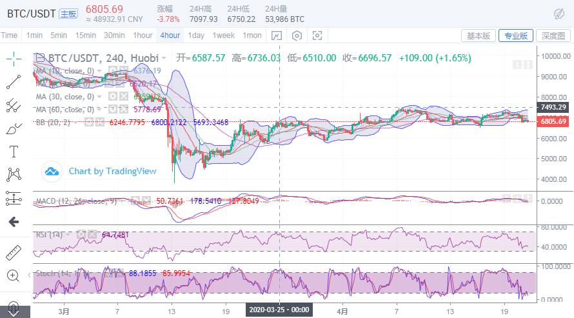The width and height of the screenshot is (574, 318).
Task: Switch to 5min interval
Action: 59,35
